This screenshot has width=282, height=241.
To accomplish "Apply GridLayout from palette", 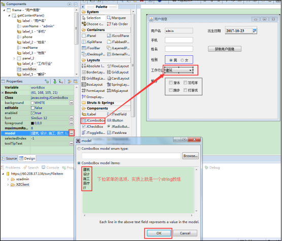I will 118,72.
